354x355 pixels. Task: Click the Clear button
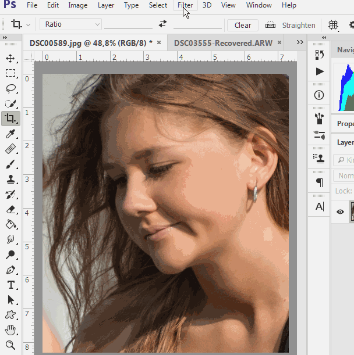243,25
